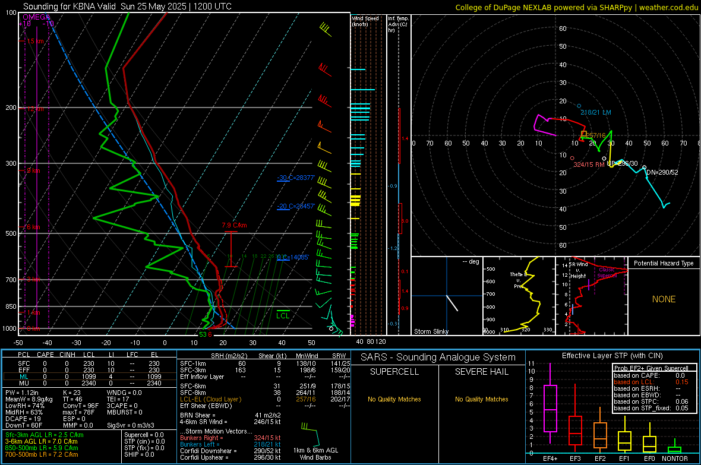The image size is (701, 465).
Task: Click the SARS - Sounding Analogue System heading
Action: (438, 358)
